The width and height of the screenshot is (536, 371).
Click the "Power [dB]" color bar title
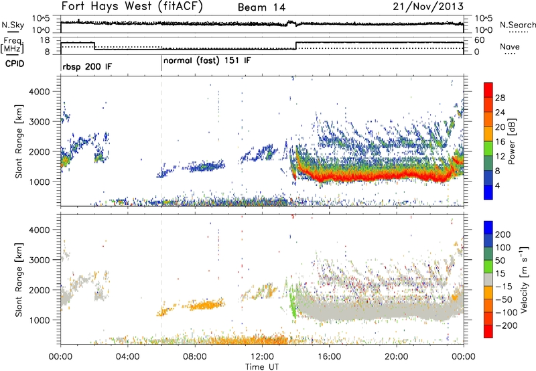[x=512, y=141]
